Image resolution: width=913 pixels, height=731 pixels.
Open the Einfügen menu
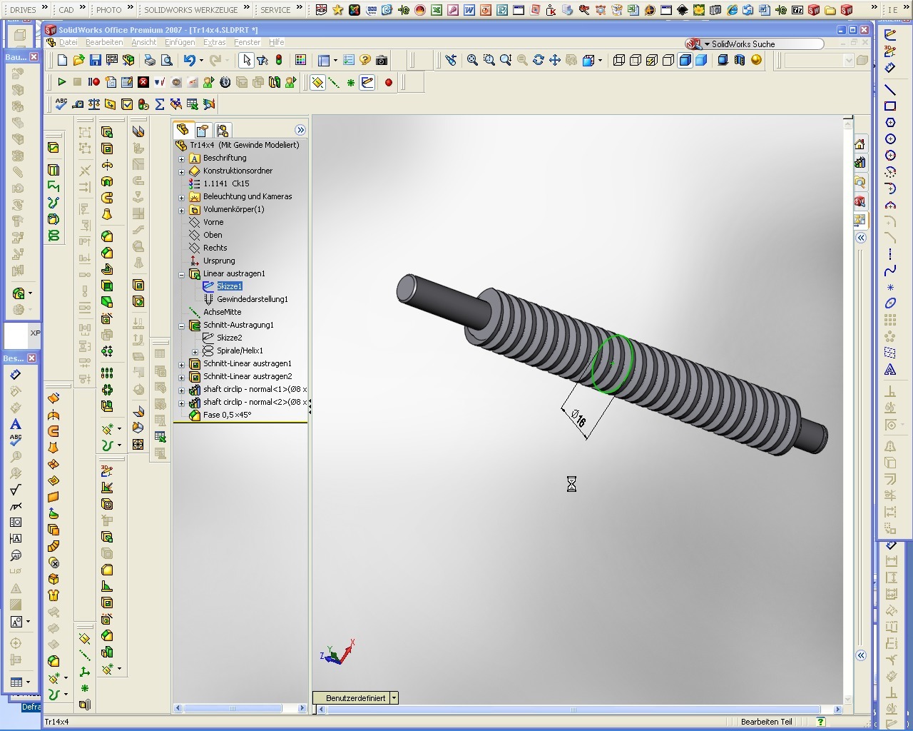pos(180,42)
